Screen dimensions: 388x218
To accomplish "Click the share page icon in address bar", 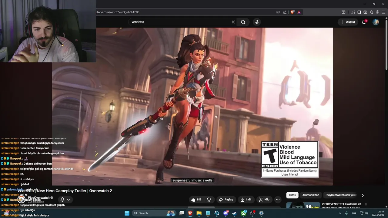I will (285, 12).
